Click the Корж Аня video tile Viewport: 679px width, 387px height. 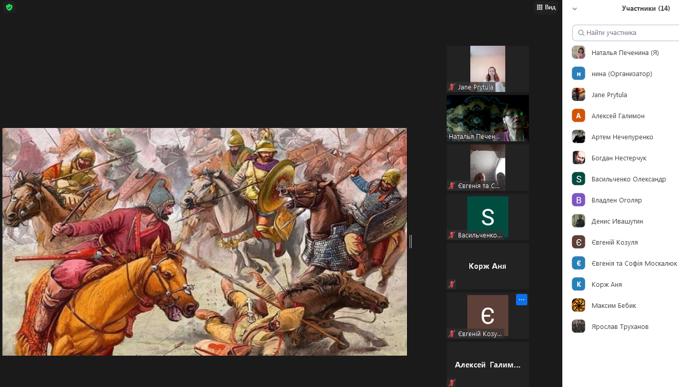pos(487,266)
